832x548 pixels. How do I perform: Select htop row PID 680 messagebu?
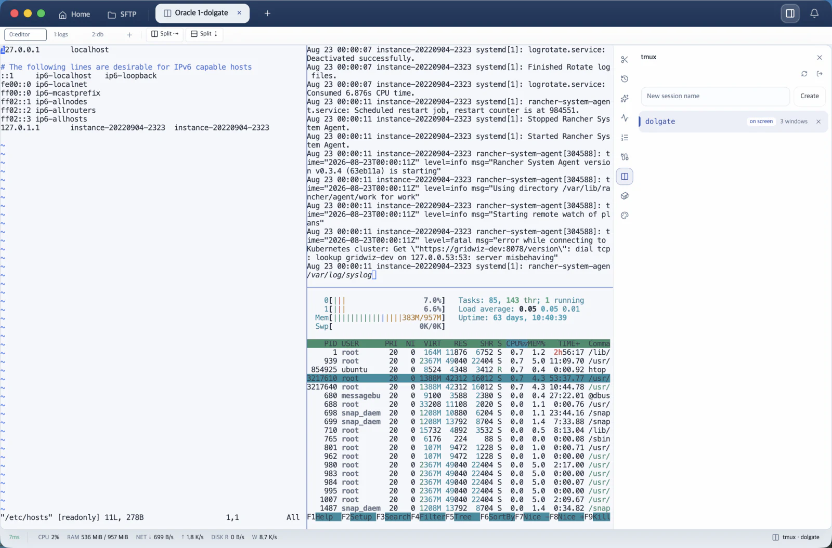click(458, 396)
